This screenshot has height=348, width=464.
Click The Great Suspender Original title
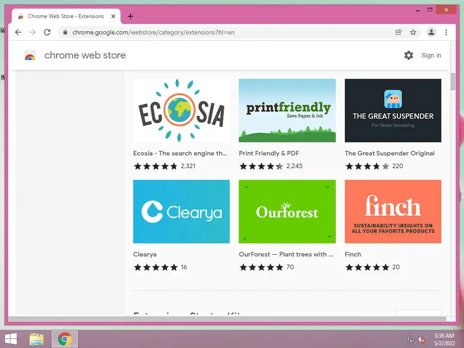[x=389, y=153]
